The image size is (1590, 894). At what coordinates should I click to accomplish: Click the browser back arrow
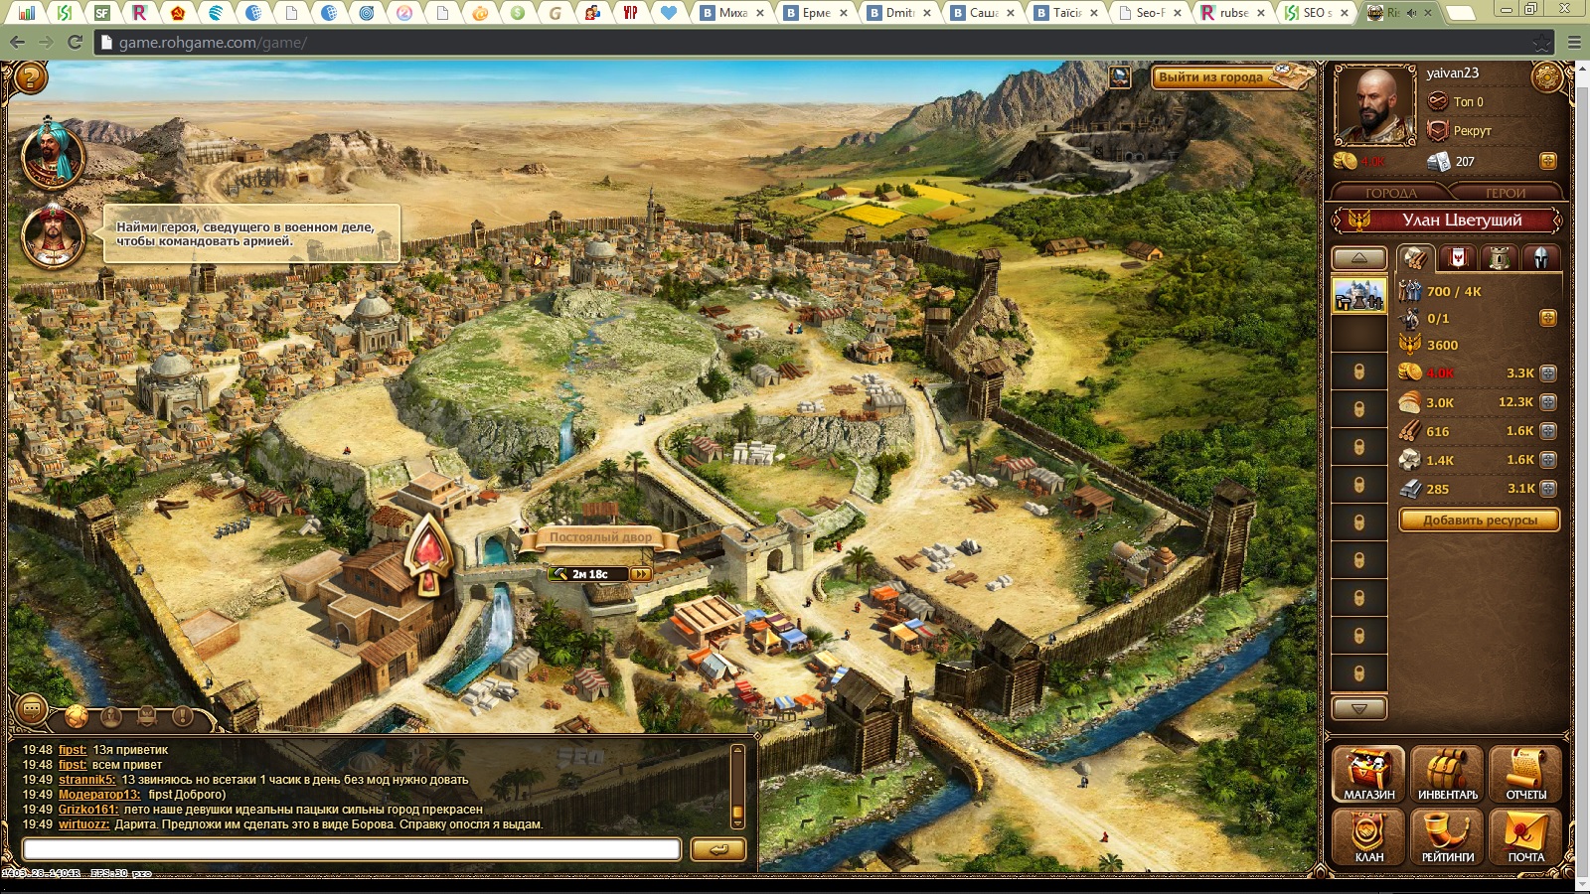tap(17, 43)
